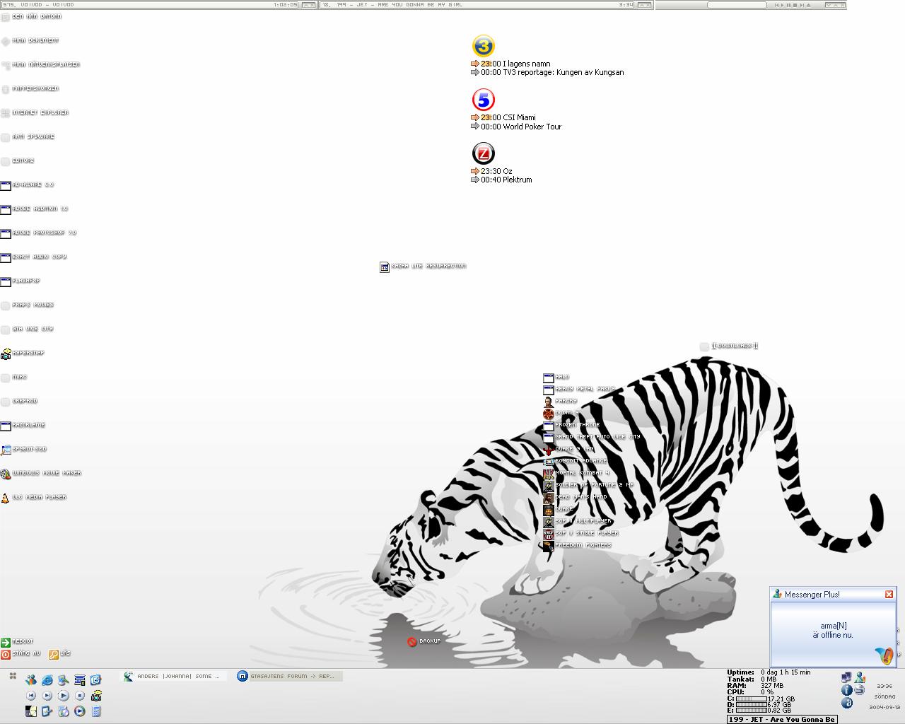Click now-playing 199 - JET ticker
Viewport: 905px width, 724px height.
(x=782, y=719)
